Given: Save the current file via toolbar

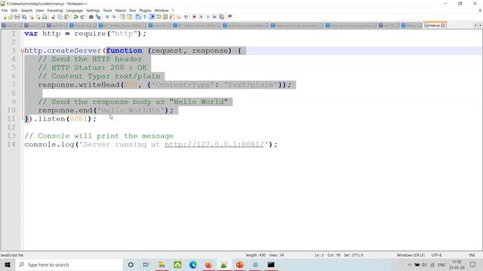Looking at the screenshot, I should pos(17,17).
